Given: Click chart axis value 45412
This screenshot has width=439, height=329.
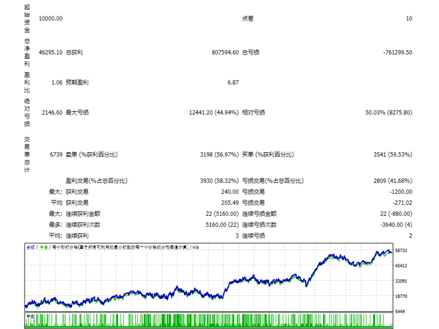Looking at the screenshot, I should [x=401, y=266].
